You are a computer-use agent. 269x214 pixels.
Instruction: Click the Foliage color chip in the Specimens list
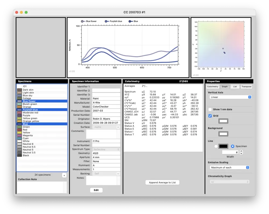tap(20, 98)
